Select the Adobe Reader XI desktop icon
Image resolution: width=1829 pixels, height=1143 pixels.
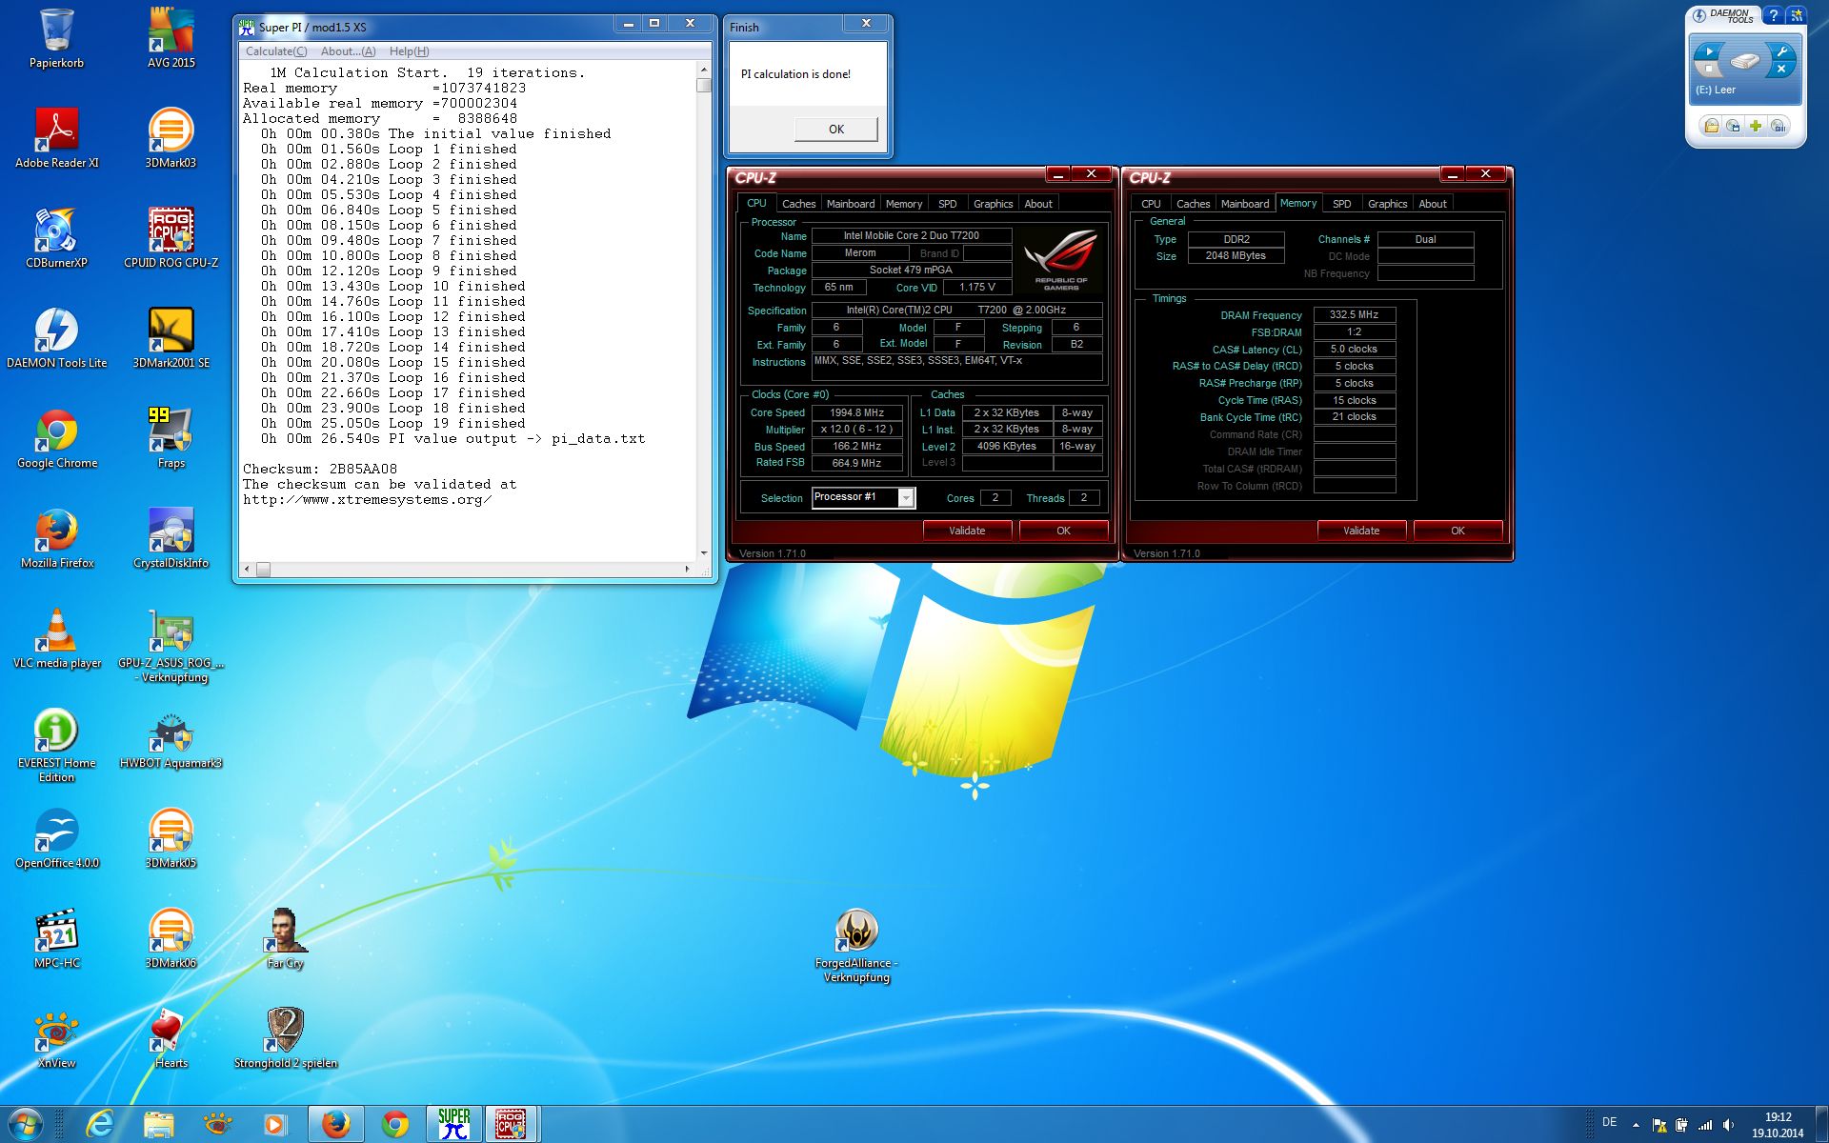57,138
